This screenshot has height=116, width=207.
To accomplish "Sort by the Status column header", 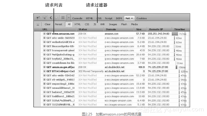I will [83, 29].
